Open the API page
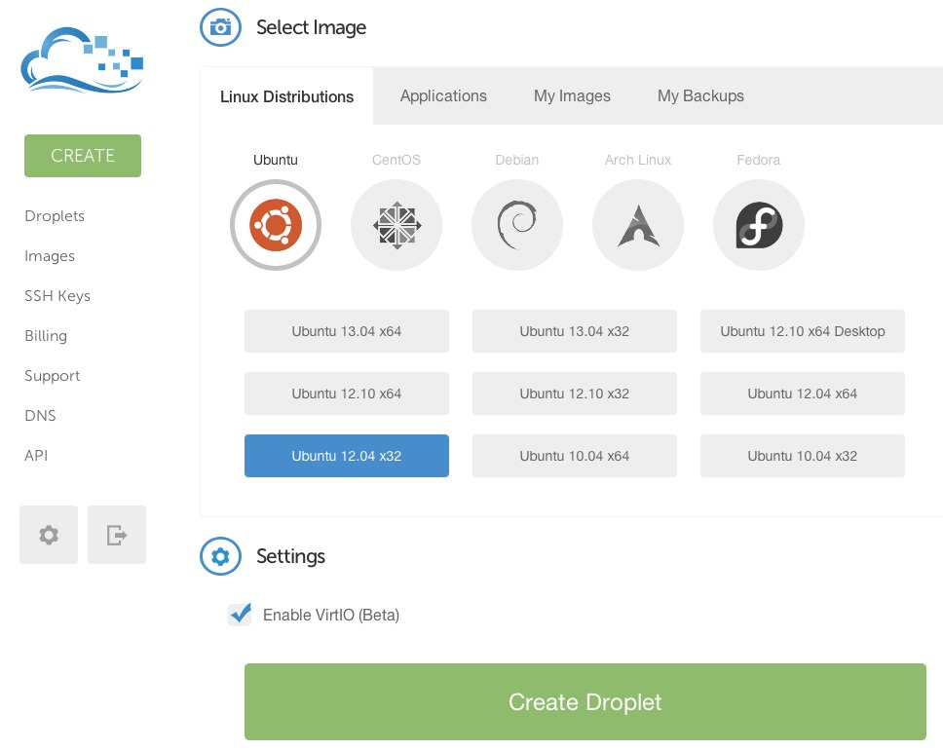The height and width of the screenshot is (750, 943). 36,455
